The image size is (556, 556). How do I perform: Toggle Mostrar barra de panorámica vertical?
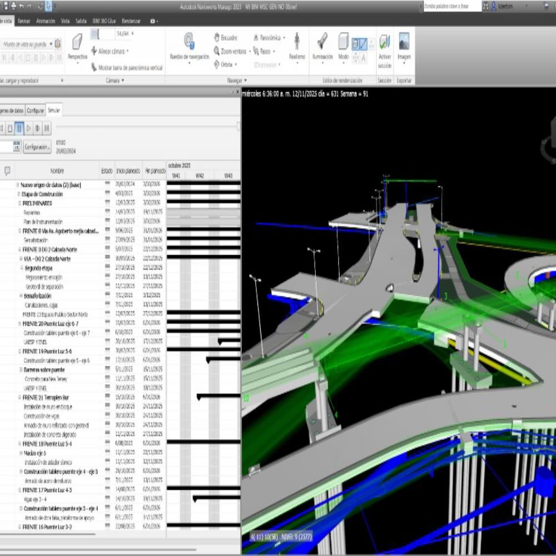point(127,67)
